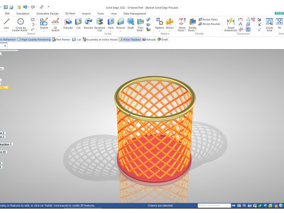Click Assembly of Active Model
Viewport: 284px width, 213px height.
(x=100, y=40)
